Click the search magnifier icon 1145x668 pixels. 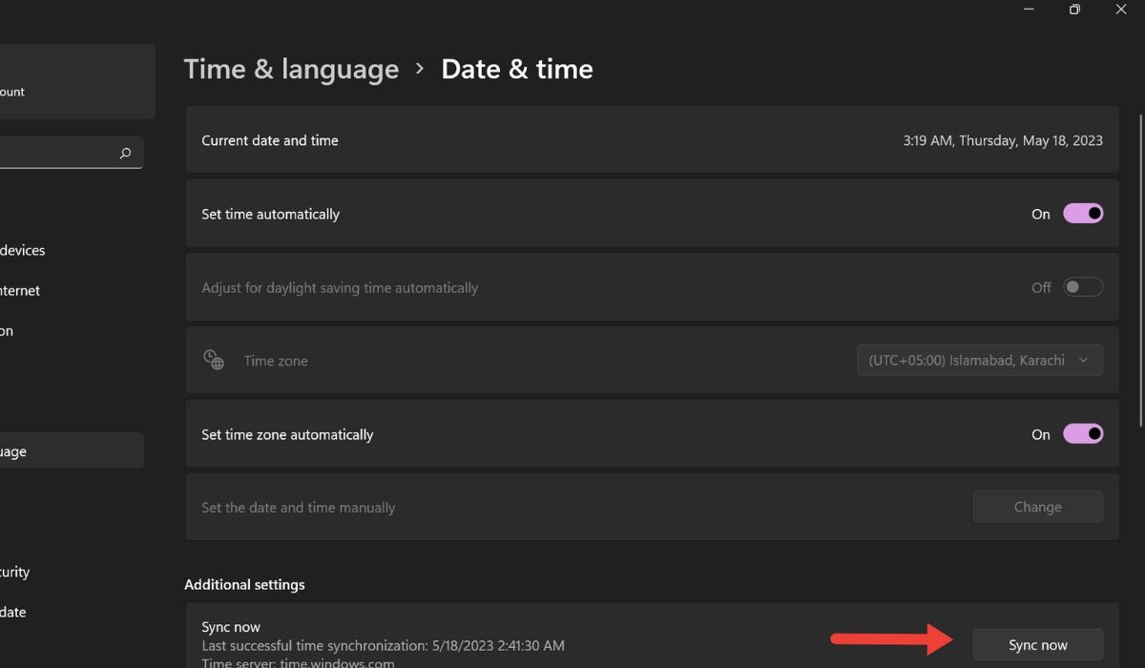[x=125, y=153]
